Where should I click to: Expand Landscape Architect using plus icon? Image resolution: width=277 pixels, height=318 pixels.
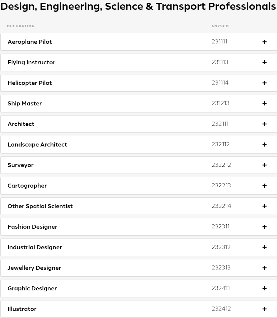pos(265,145)
